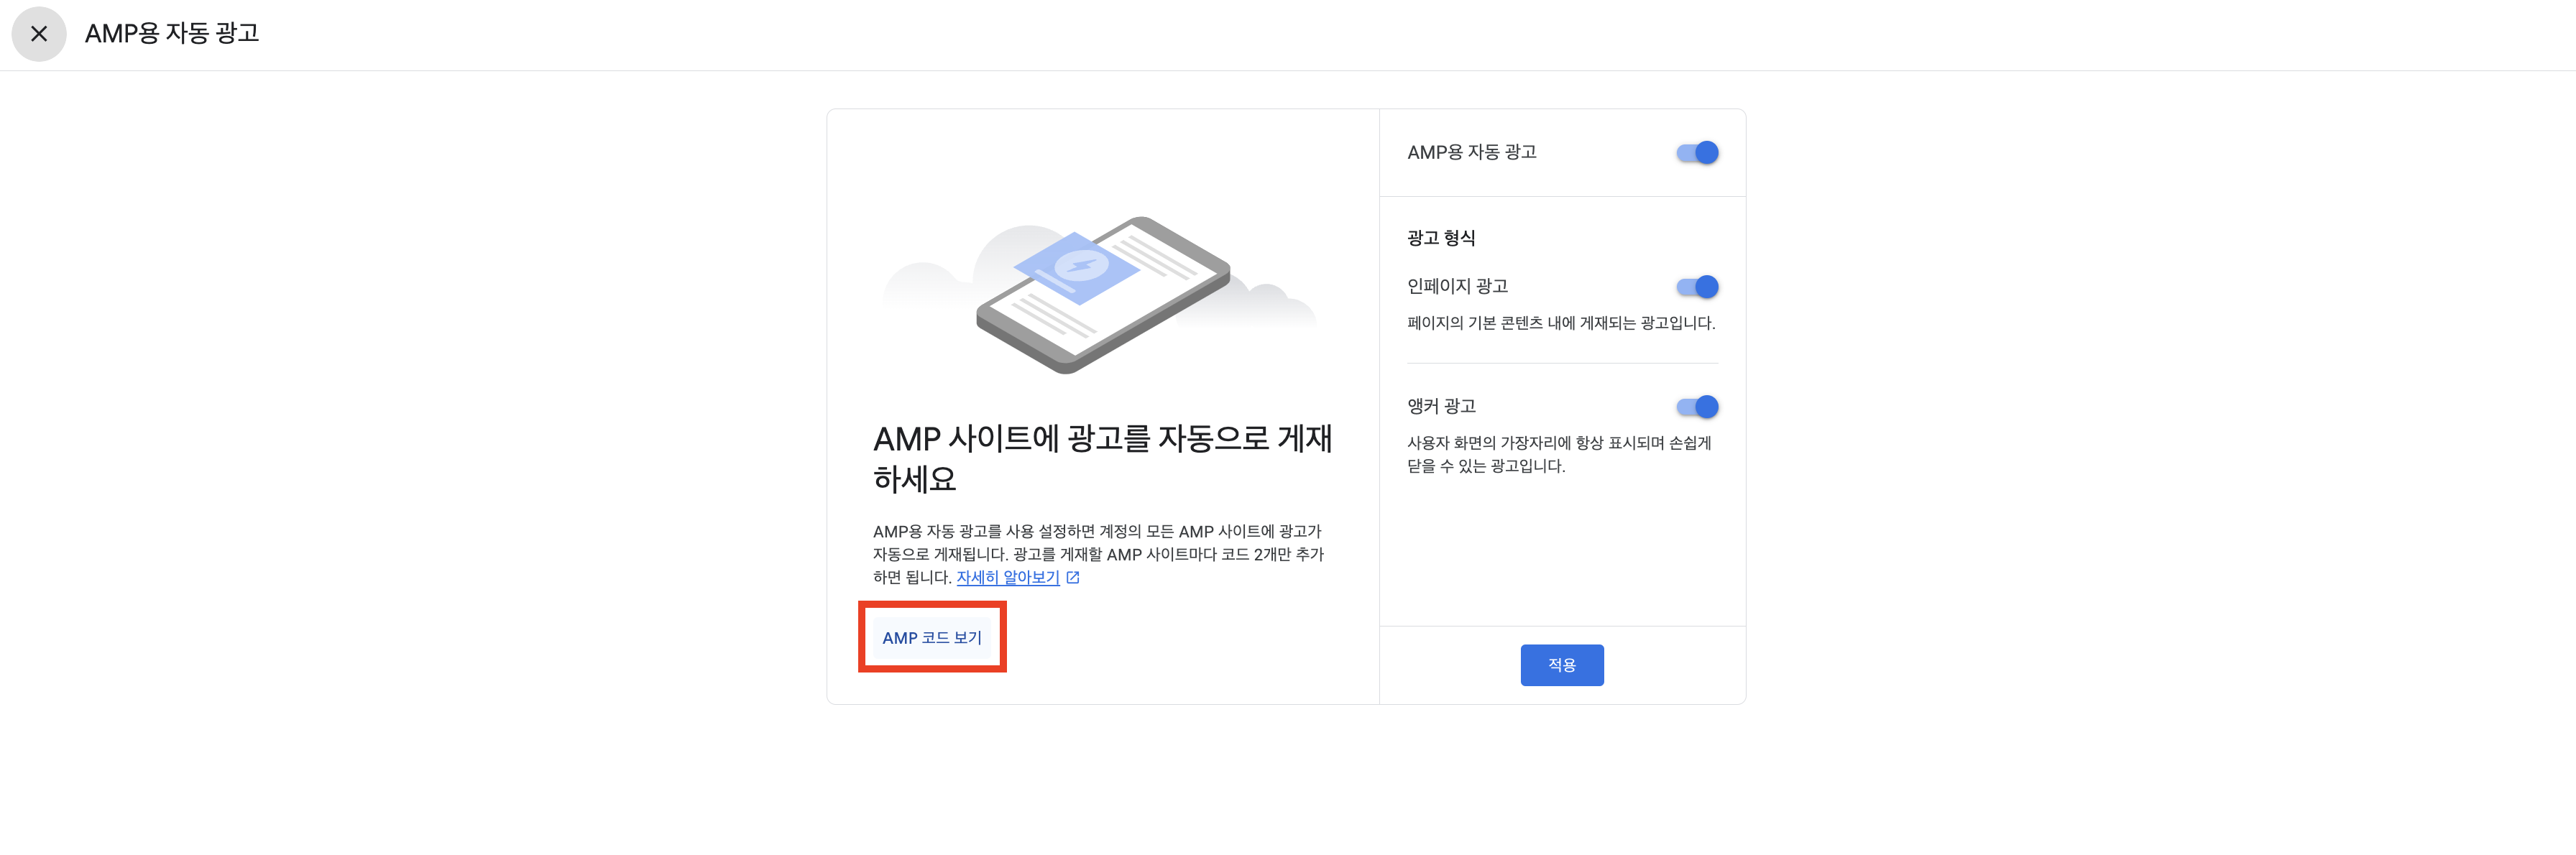Click the 인페이지 광고 label text
2576x855 pixels.
coord(1457,287)
